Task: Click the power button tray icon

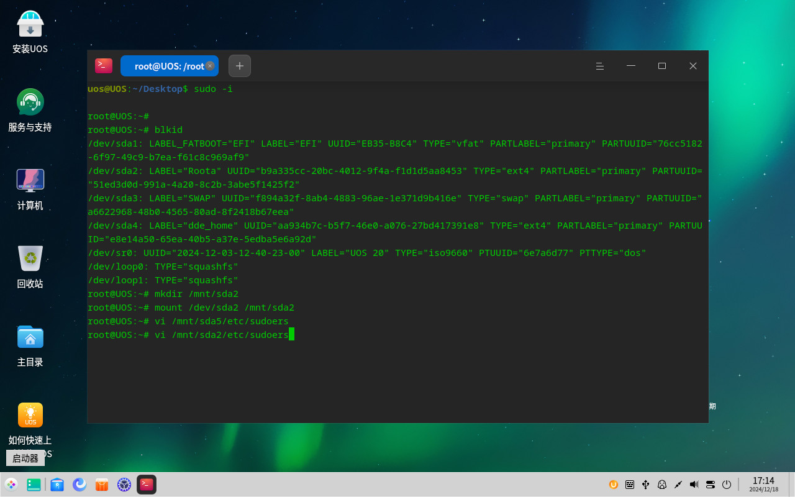Action: click(x=726, y=485)
